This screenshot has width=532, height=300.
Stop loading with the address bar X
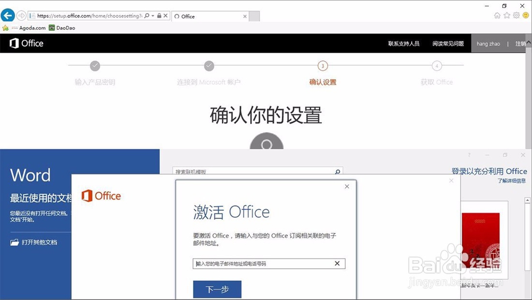[x=165, y=15]
